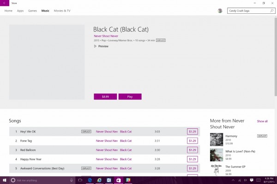Go to the Movies & TV tab

(62, 11)
